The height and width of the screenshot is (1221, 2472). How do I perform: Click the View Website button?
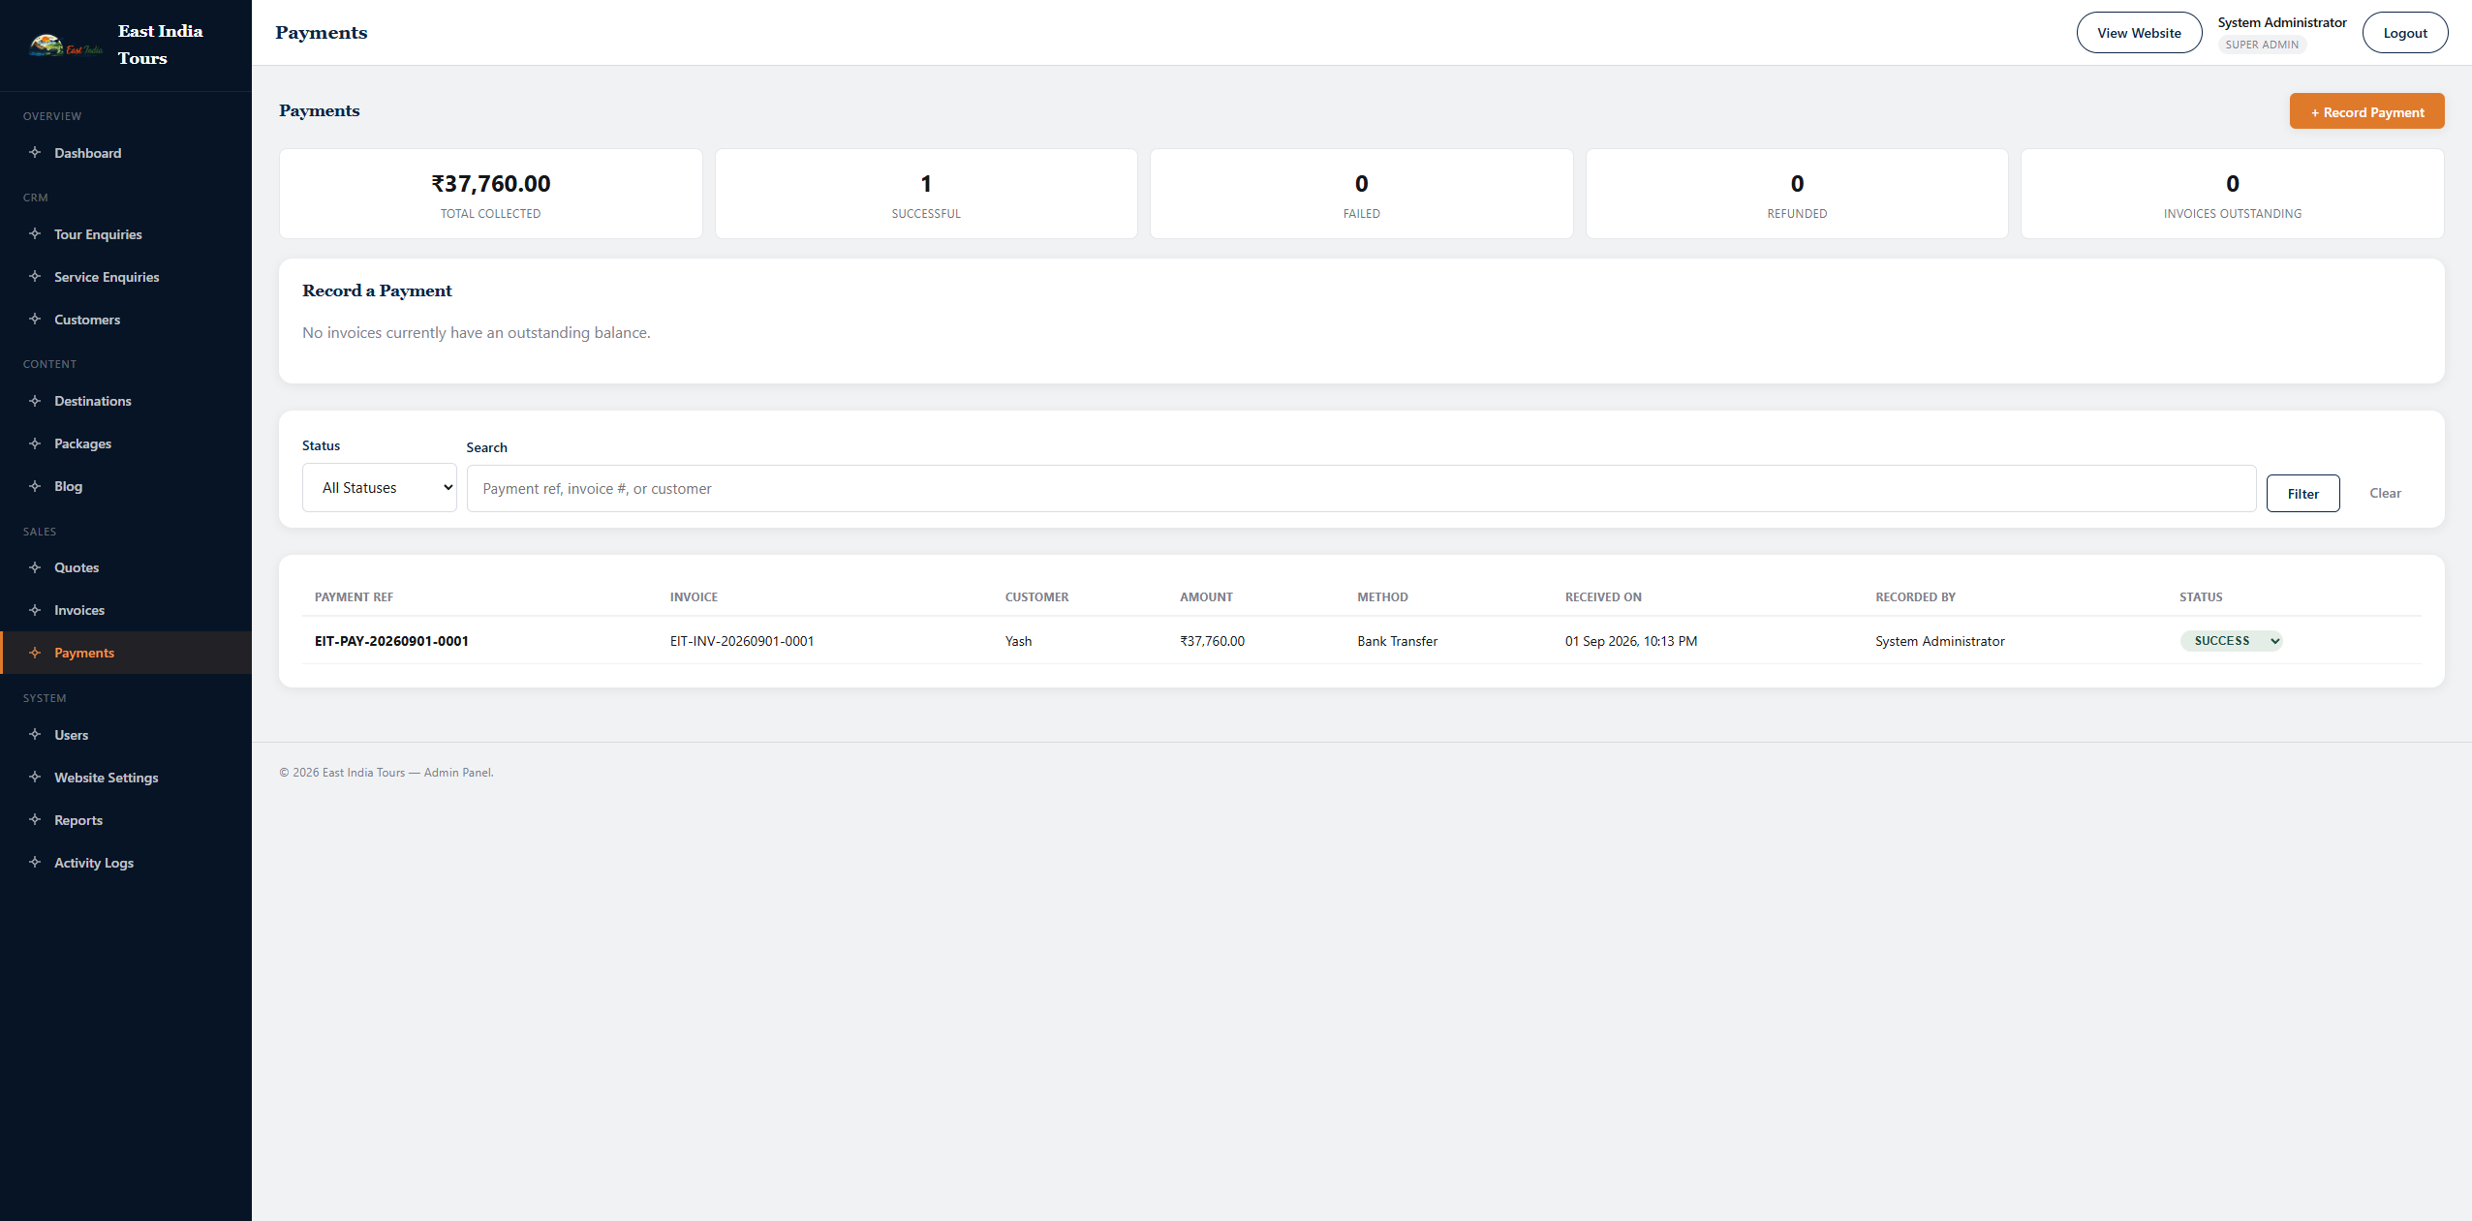tap(2139, 33)
